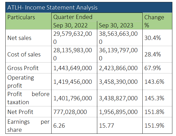The width and height of the screenshot is (176, 136).
Task: Click the Gross Profit row label
Action: tap(23, 68)
